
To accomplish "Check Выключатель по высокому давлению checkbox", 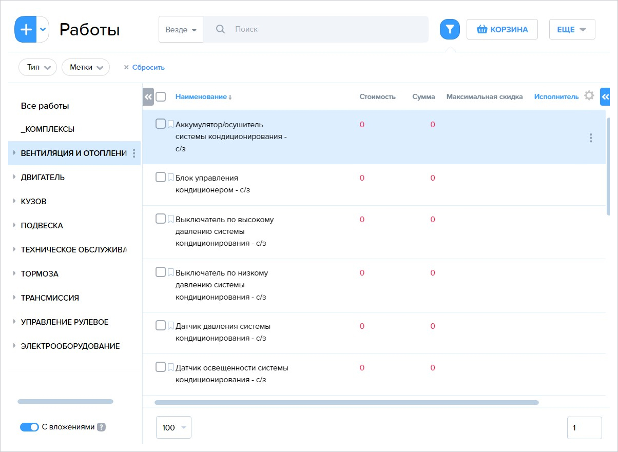I will click(161, 219).
